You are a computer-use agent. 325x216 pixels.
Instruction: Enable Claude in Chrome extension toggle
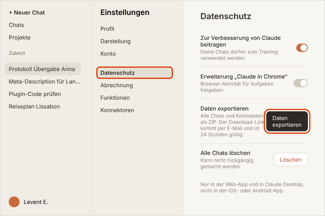coord(300,83)
